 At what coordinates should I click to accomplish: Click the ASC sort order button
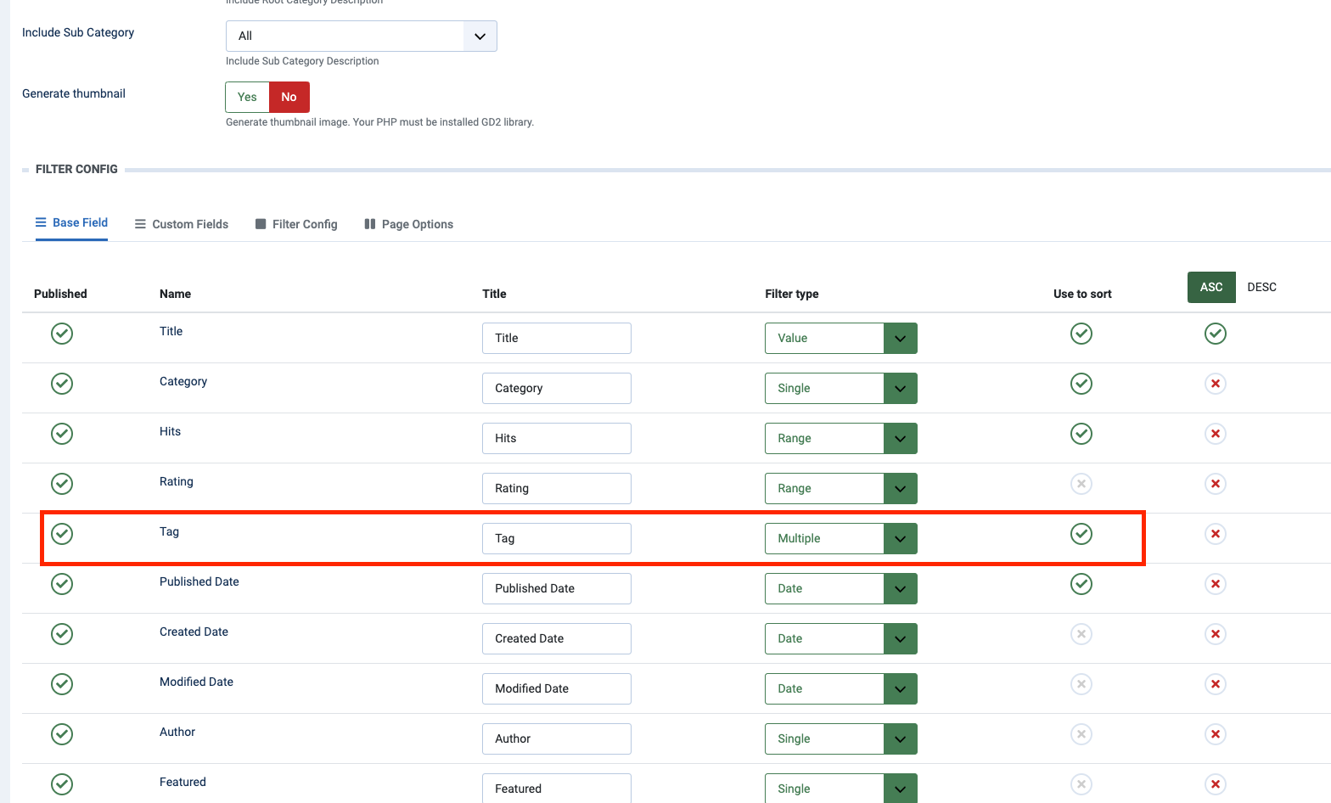coord(1210,287)
